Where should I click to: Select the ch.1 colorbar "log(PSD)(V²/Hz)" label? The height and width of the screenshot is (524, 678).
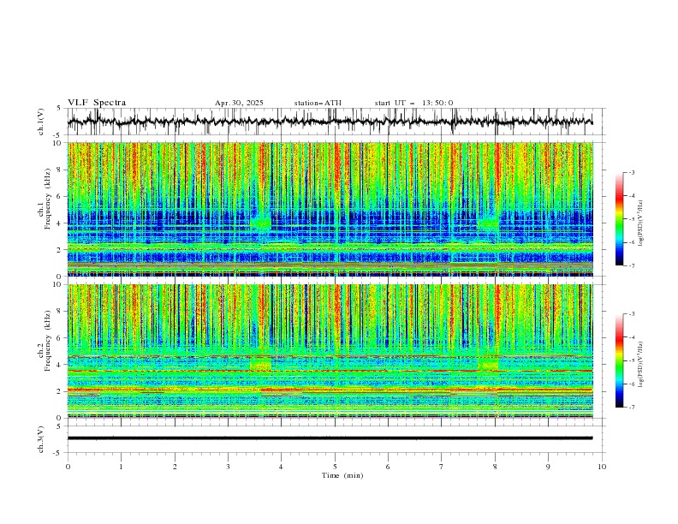click(x=640, y=223)
